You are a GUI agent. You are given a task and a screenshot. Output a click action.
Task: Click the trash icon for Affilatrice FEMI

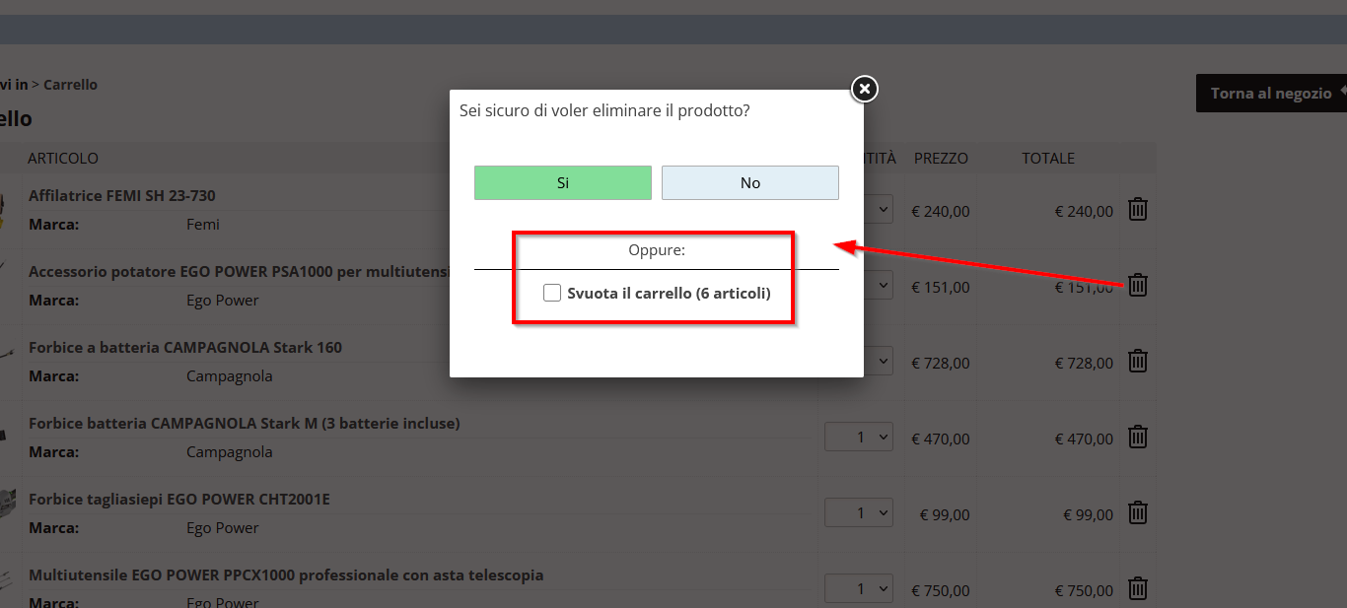(x=1138, y=209)
